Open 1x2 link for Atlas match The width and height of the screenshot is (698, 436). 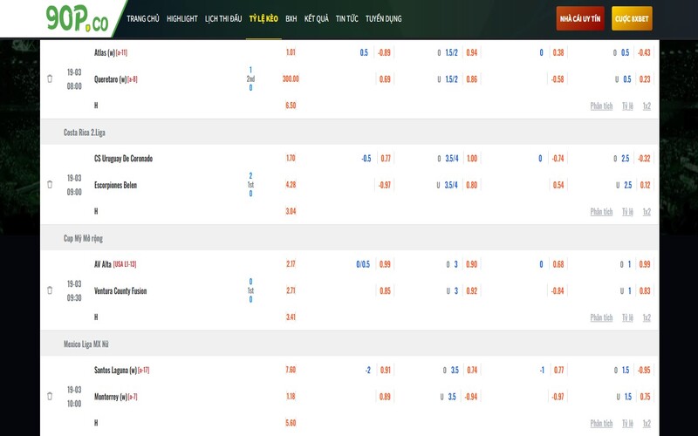click(647, 106)
